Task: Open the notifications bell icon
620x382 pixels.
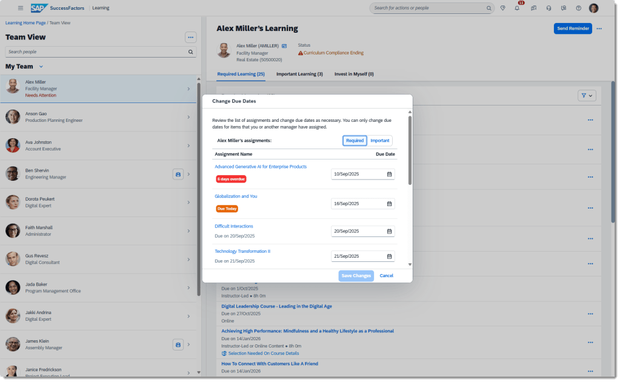Action: [517, 8]
